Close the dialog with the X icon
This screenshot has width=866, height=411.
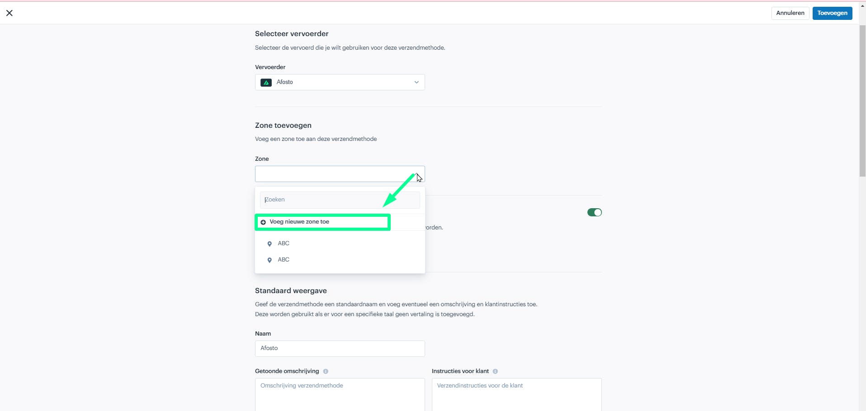(x=9, y=13)
